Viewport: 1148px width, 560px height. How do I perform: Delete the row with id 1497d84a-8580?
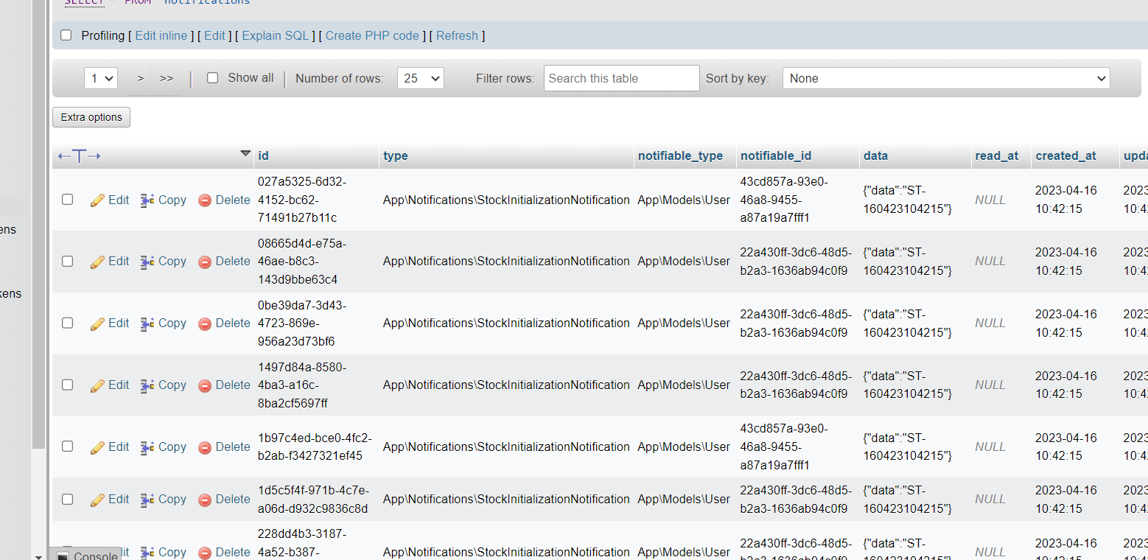pyautogui.click(x=224, y=385)
